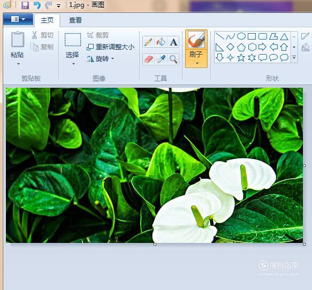Image resolution: width=312 pixels, height=290 pixels.
Task: Select the Color picker eyedropper tool
Action: click(161, 59)
